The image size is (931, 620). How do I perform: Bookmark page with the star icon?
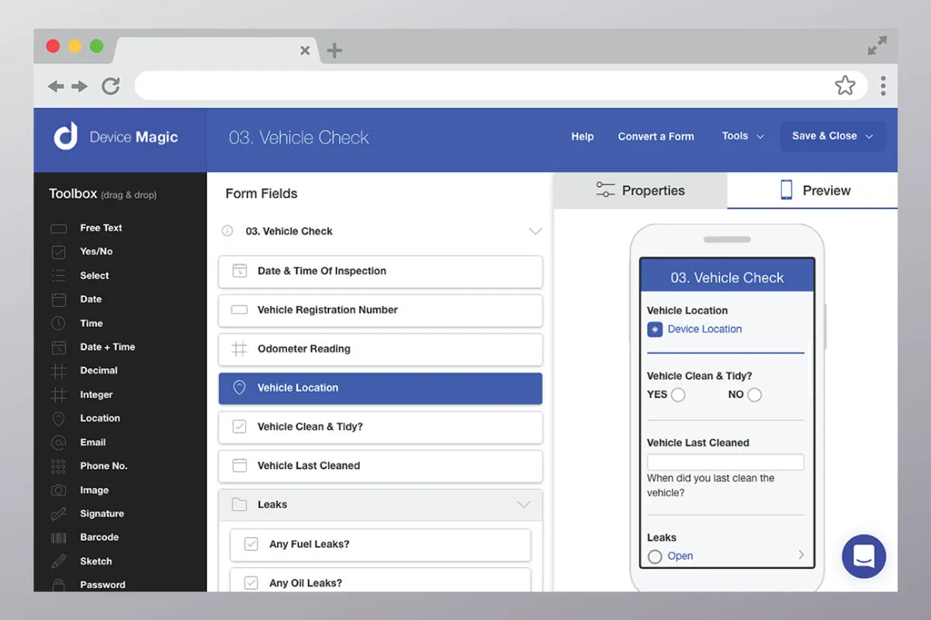845,85
